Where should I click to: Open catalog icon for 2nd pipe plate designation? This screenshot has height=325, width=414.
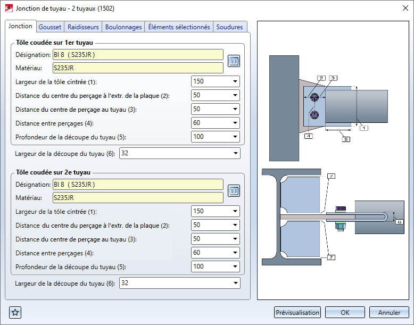click(x=234, y=191)
